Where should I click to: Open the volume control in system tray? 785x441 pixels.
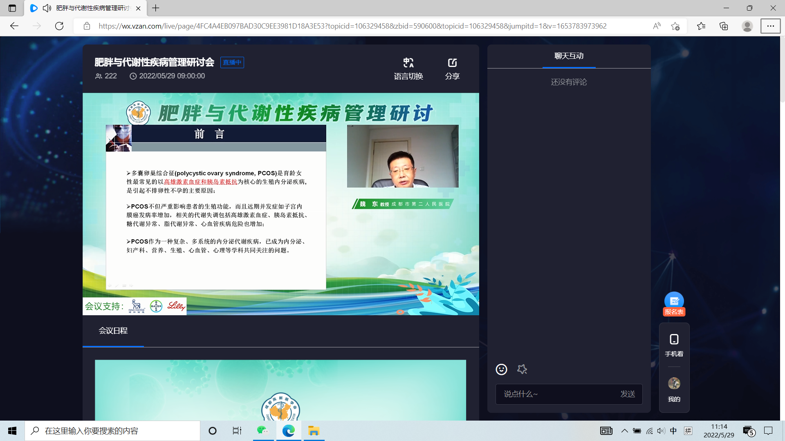pos(661,431)
